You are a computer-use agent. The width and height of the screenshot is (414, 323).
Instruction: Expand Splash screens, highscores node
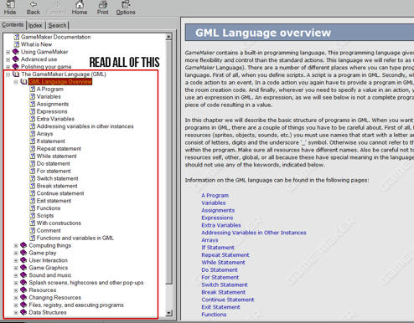[x=16, y=283]
